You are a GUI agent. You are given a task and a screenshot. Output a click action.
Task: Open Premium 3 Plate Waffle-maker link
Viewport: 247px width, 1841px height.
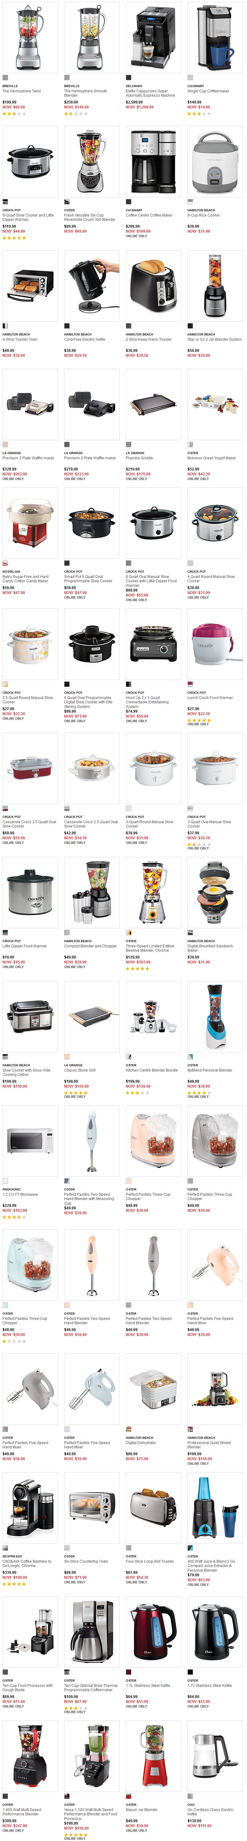[29, 458]
